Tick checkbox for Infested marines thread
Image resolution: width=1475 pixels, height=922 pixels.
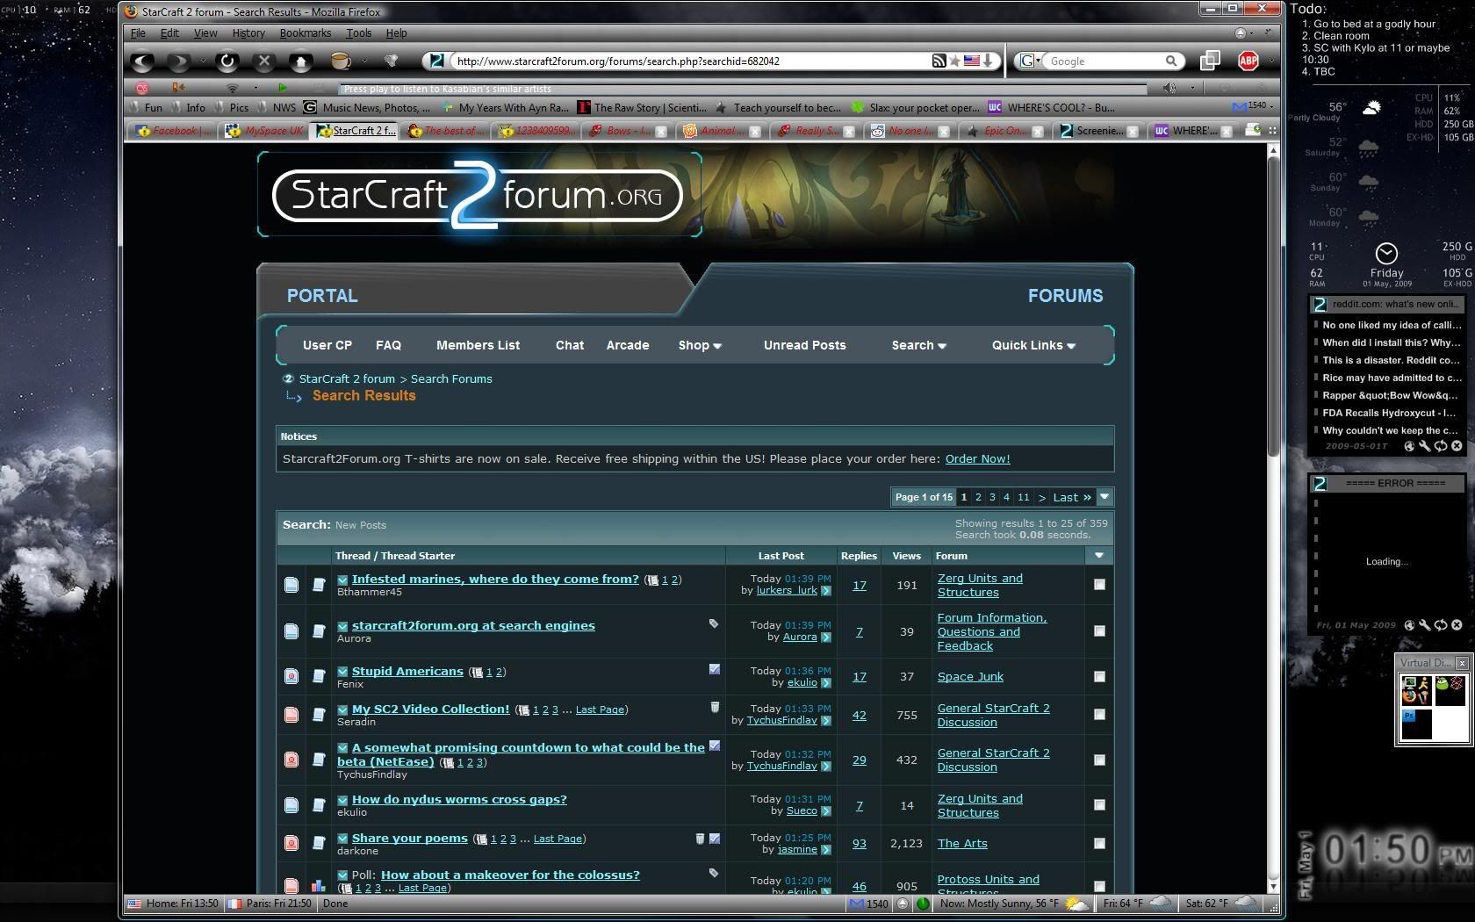[1099, 585]
